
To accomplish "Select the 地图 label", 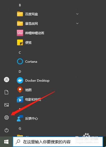I will 28,90.
